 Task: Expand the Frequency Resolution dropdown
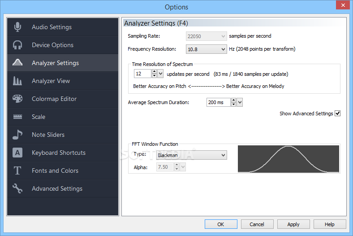coord(206,49)
